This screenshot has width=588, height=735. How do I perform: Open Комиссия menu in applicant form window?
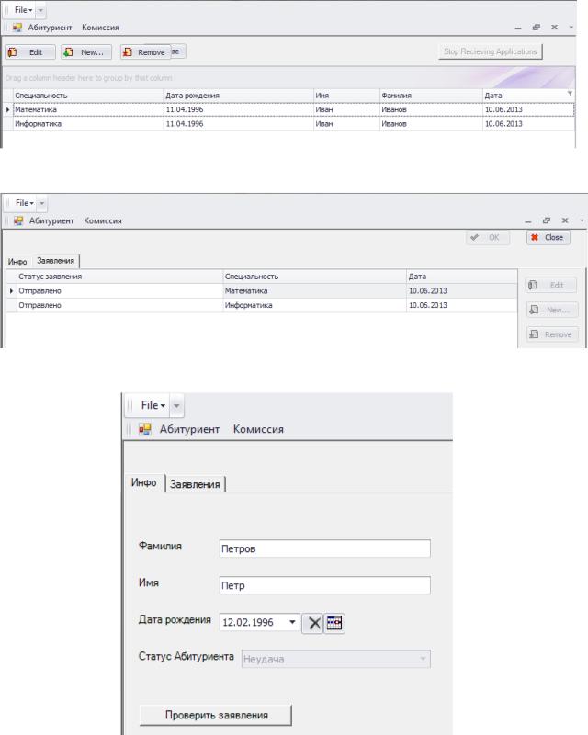258,429
